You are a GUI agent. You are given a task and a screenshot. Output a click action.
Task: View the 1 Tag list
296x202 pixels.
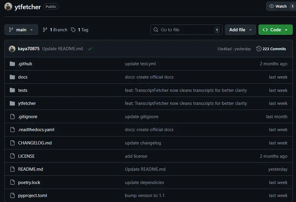tap(80, 30)
